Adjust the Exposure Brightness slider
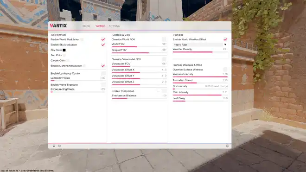306x172 pixels. point(78,92)
